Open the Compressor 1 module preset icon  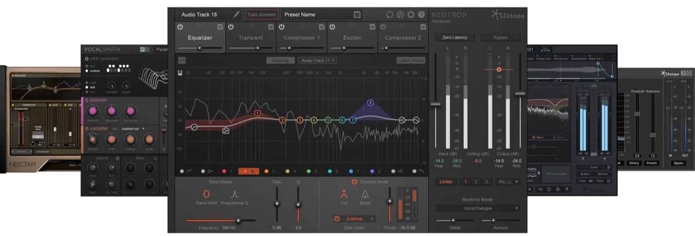tap(321, 27)
